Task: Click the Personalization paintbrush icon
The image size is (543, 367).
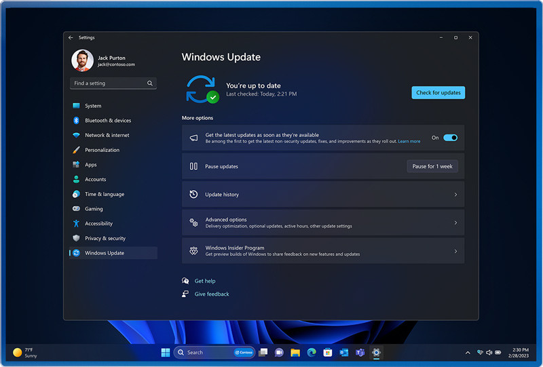Action: tap(77, 150)
